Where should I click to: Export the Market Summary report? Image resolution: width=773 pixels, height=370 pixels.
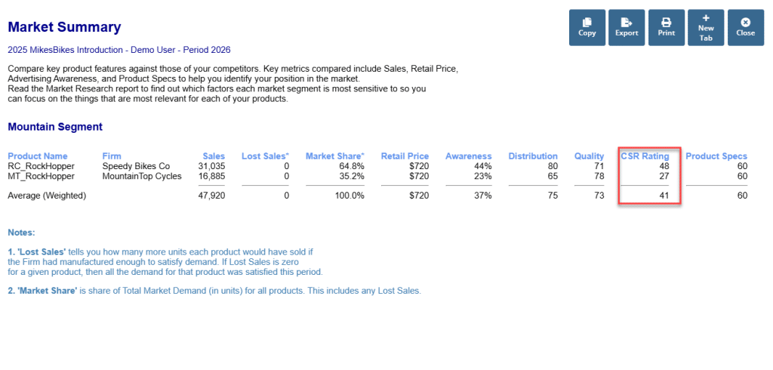[627, 27]
